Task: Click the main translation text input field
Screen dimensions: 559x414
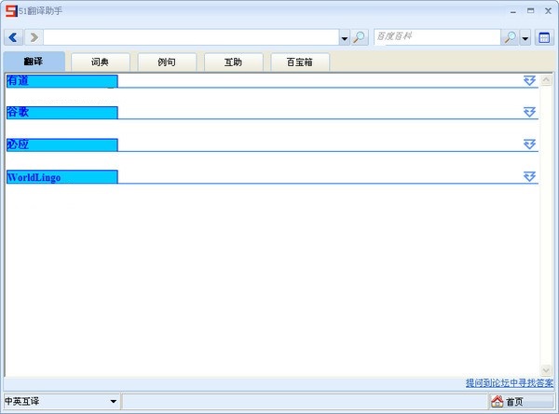Action: (x=191, y=37)
